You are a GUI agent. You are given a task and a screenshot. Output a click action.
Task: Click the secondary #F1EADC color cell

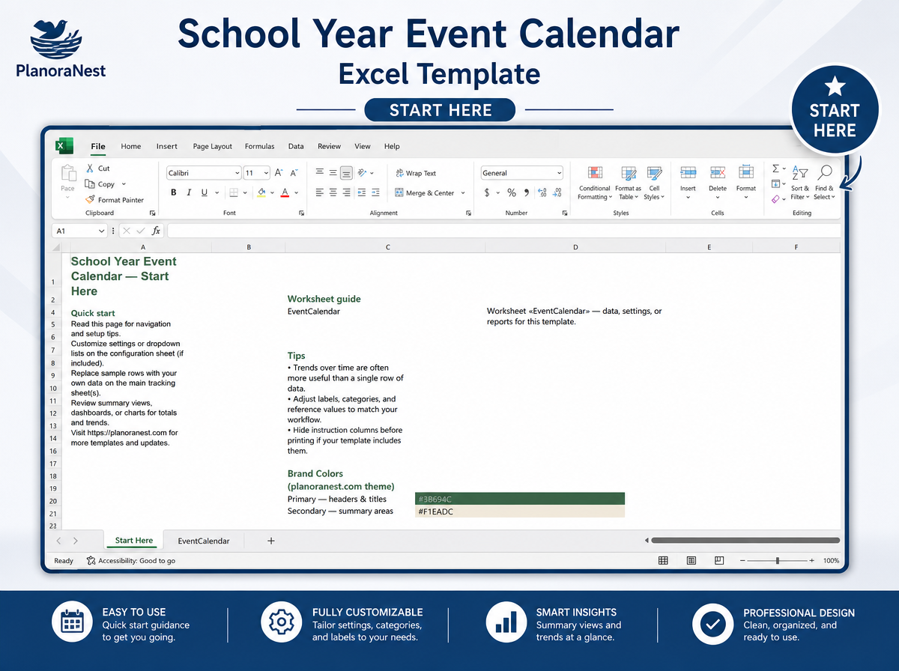tap(520, 511)
